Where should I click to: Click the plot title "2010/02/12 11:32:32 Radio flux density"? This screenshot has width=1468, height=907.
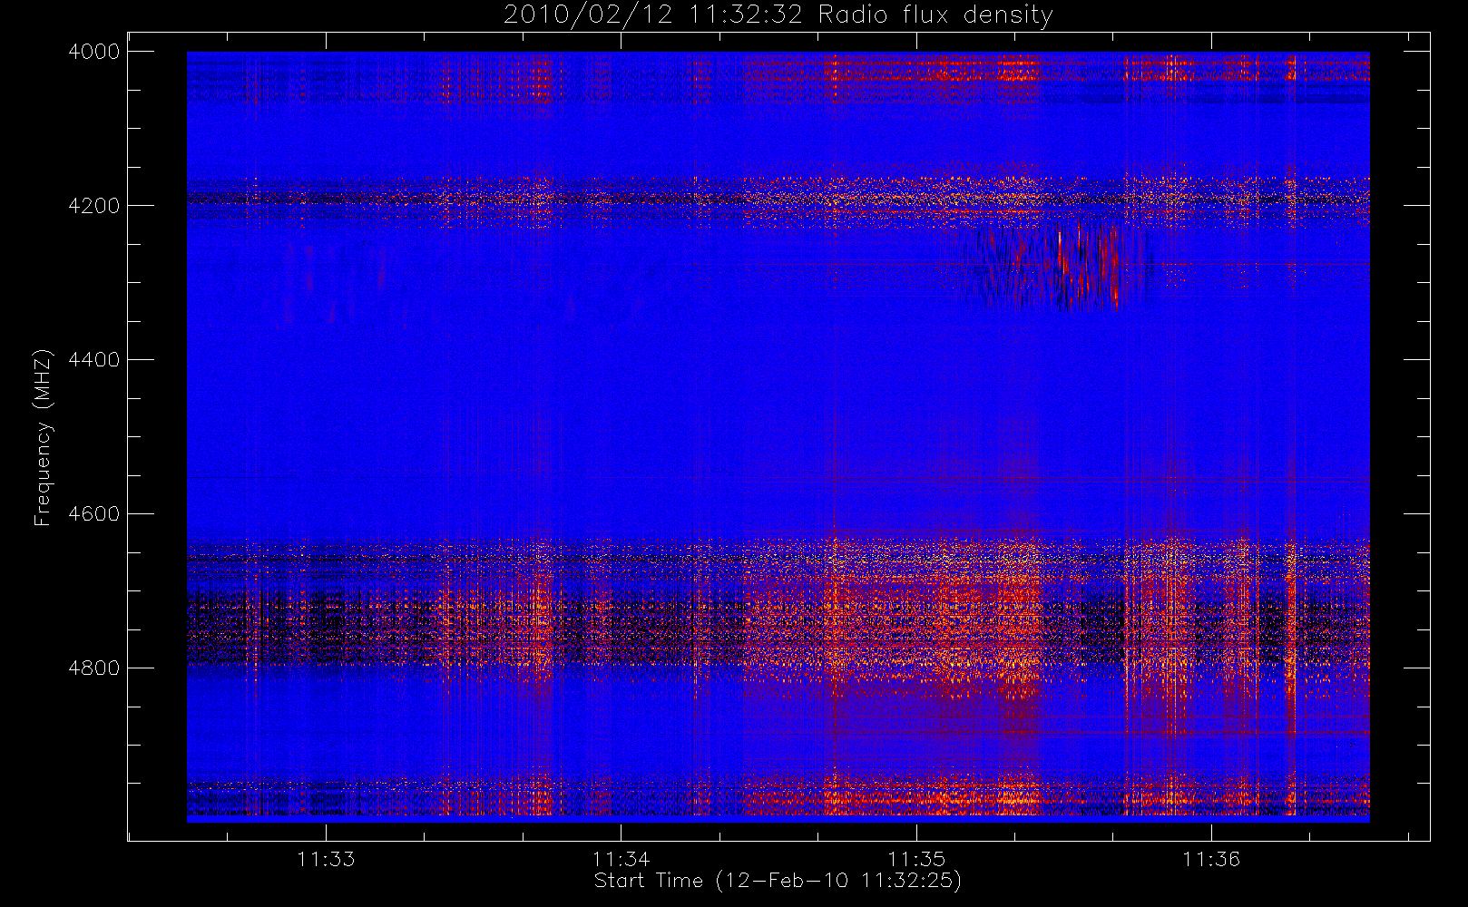778,15
